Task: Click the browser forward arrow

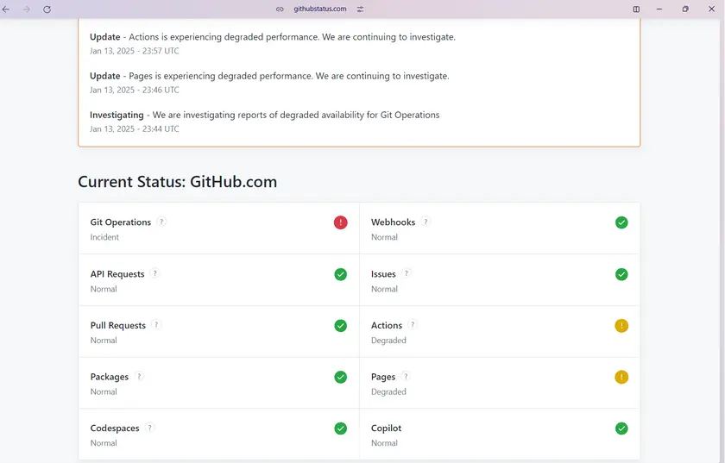Action: pyautogui.click(x=27, y=9)
